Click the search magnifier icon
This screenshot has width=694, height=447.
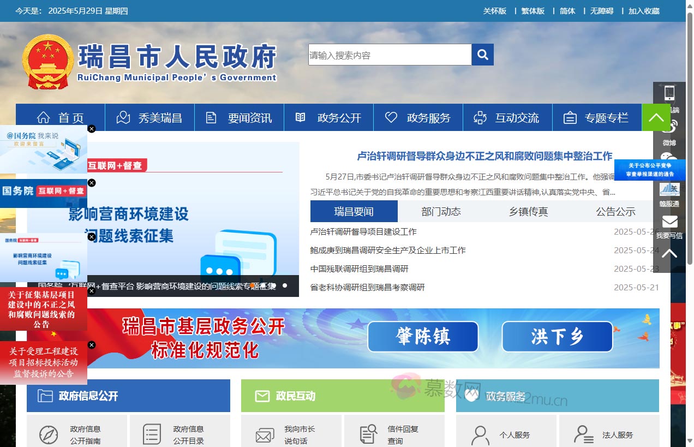point(482,54)
